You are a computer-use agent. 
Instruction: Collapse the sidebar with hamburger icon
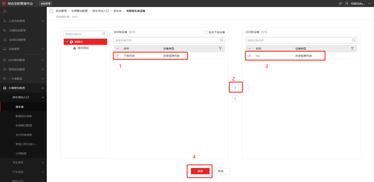coord(4,11)
